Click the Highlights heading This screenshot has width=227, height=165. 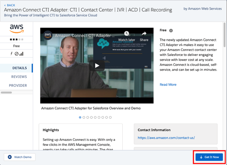[51, 130]
